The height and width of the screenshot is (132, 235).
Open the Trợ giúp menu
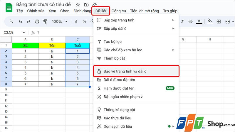click(x=170, y=11)
